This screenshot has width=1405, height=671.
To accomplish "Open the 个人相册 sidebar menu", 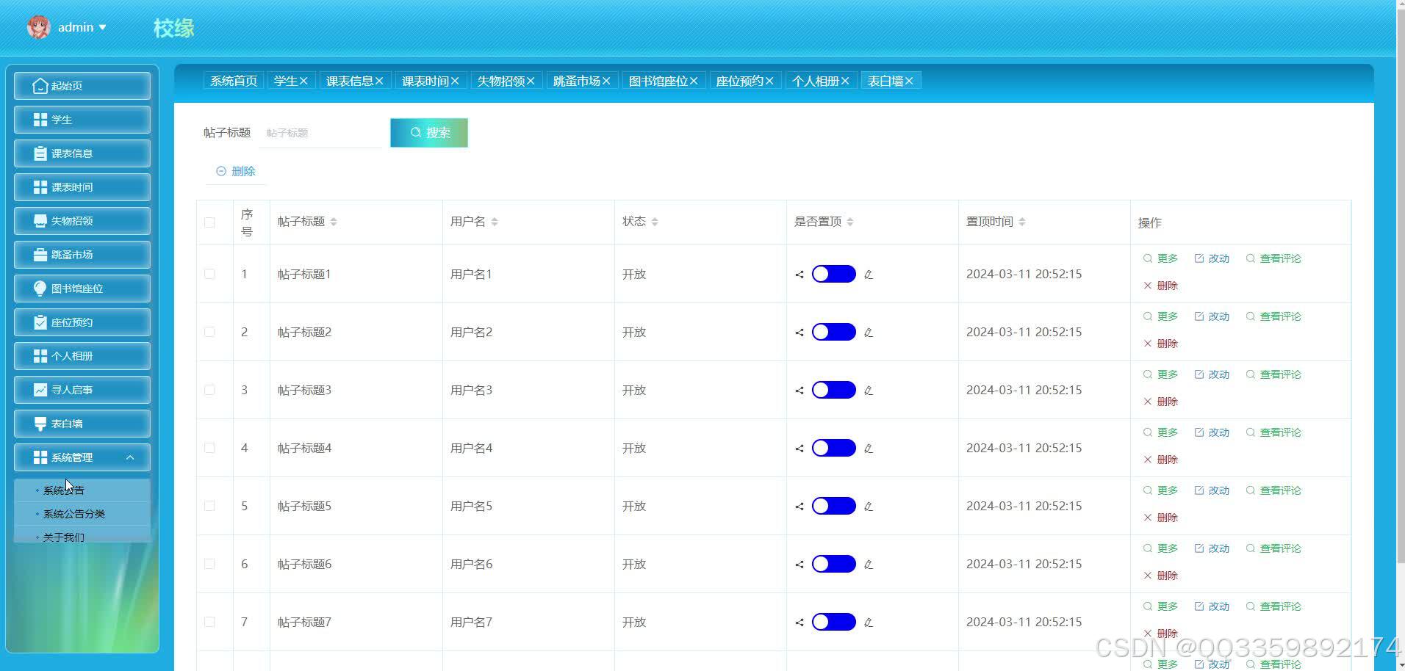I will pyautogui.click(x=82, y=356).
